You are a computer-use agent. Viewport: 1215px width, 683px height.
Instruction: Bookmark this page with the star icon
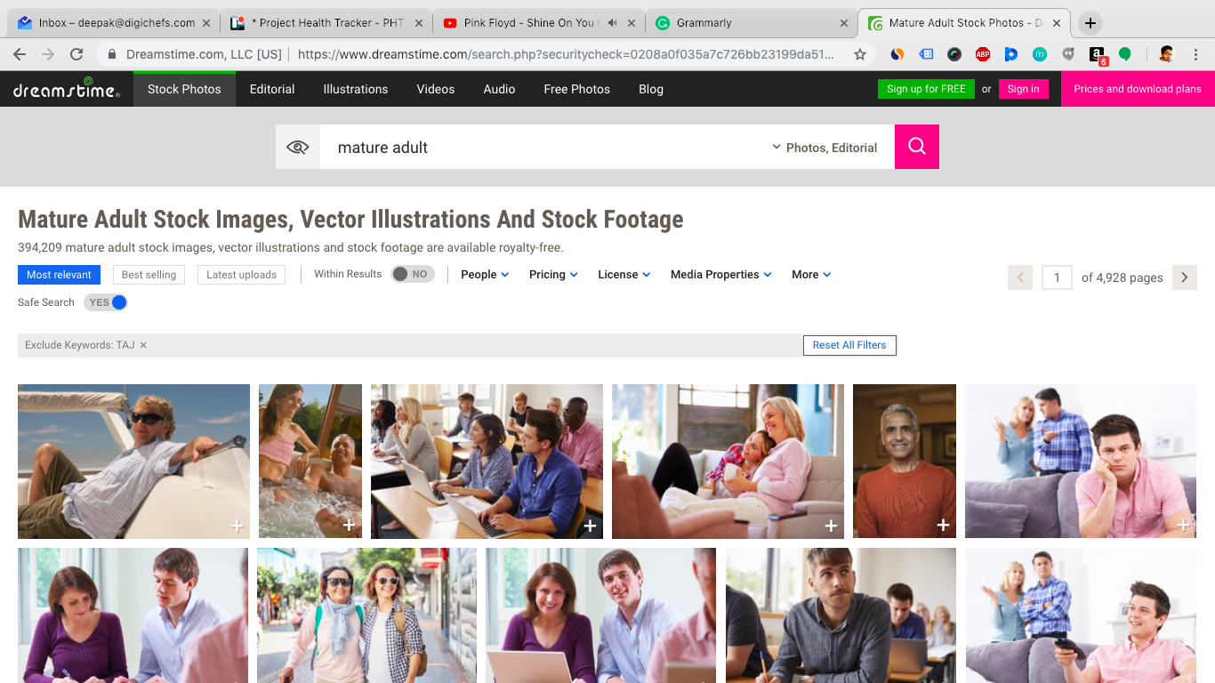[x=859, y=54]
